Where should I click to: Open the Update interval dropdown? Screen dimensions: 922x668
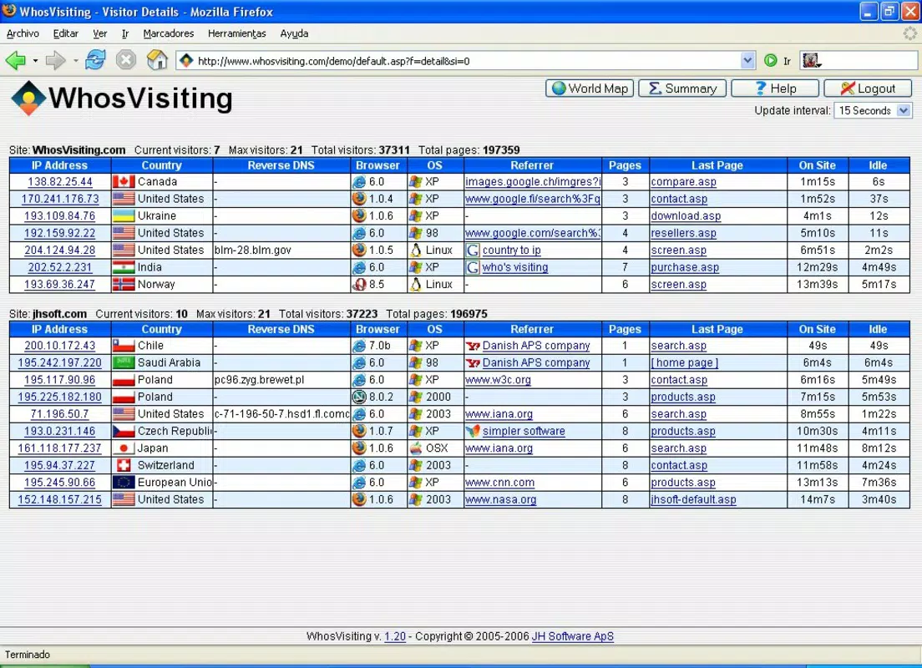click(873, 110)
